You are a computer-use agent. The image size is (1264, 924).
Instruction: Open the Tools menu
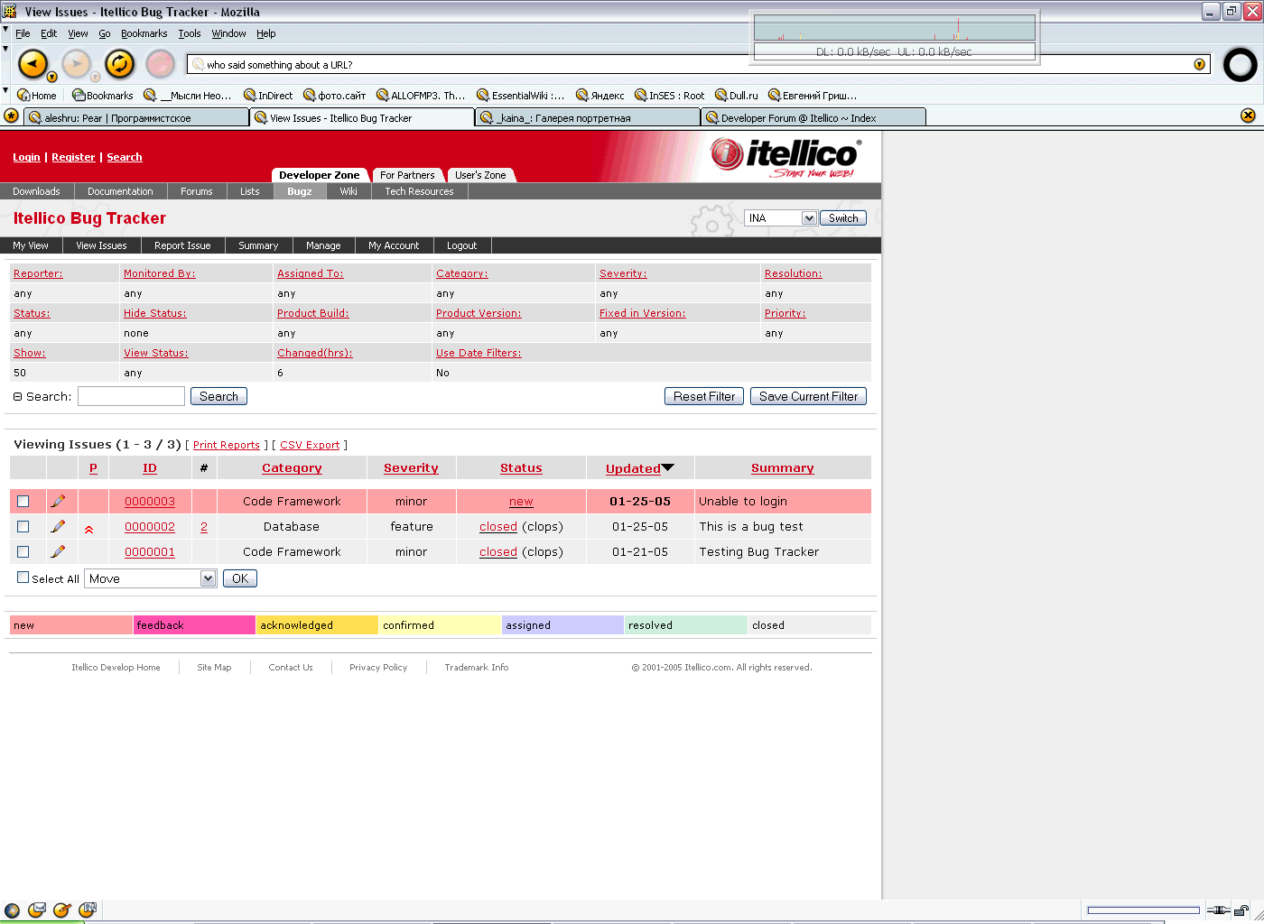coord(190,33)
